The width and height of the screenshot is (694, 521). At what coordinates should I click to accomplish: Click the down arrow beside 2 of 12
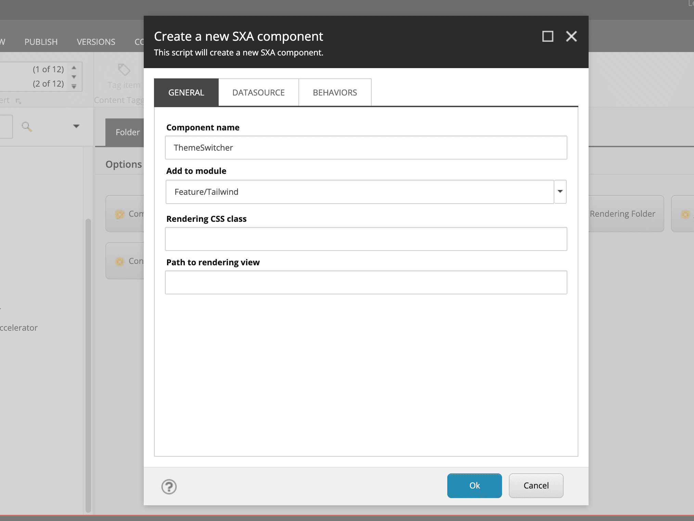[x=74, y=86]
